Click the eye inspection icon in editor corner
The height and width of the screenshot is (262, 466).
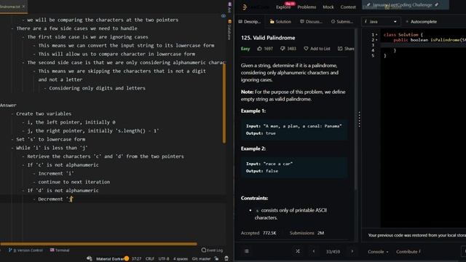pos(224,16)
